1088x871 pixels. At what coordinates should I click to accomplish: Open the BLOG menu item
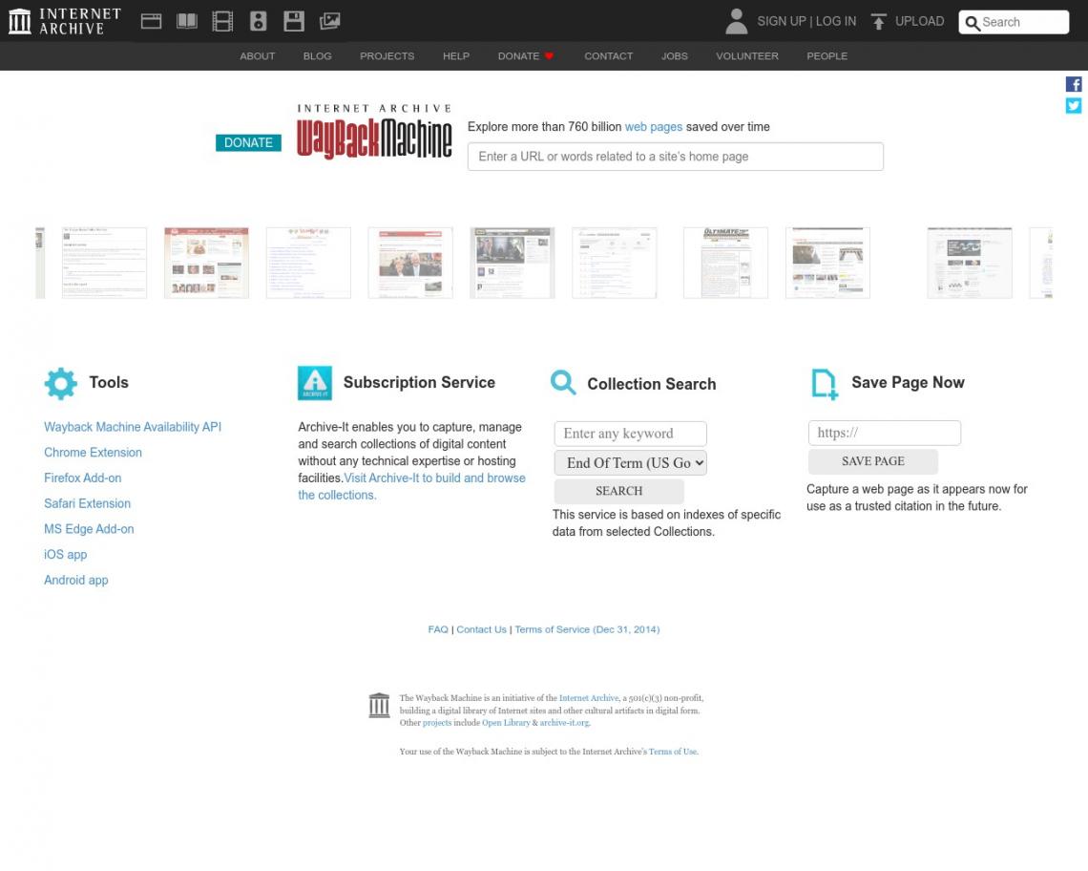[317, 56]
